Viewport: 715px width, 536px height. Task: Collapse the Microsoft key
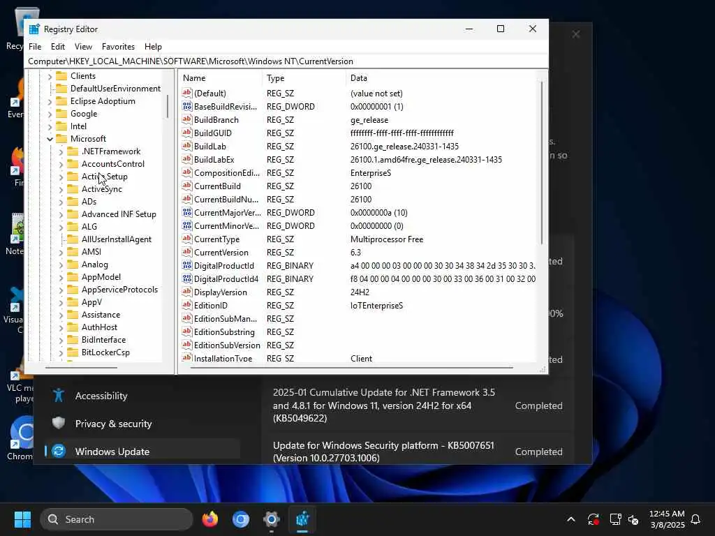pyautogui.click(x=50, y=139)
